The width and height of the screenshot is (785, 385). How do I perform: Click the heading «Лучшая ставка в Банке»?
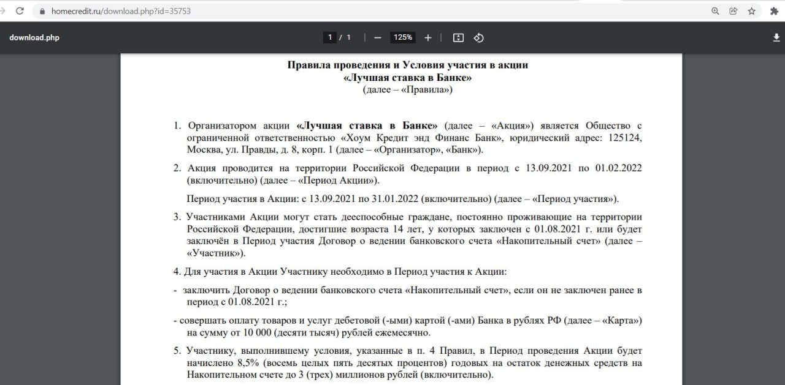408,77
